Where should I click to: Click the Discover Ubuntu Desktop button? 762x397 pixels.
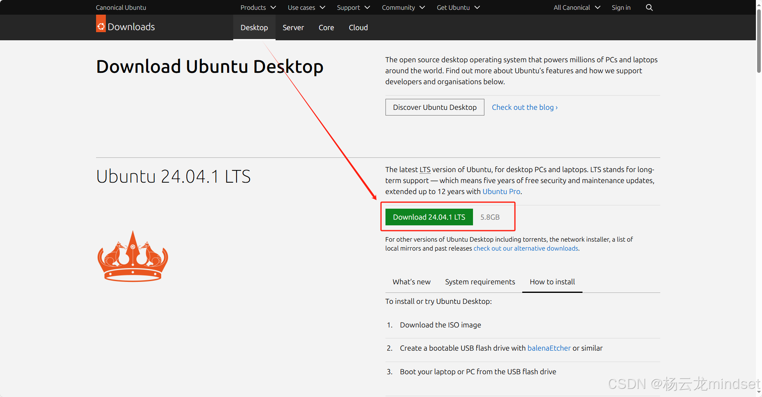(434, 107)
